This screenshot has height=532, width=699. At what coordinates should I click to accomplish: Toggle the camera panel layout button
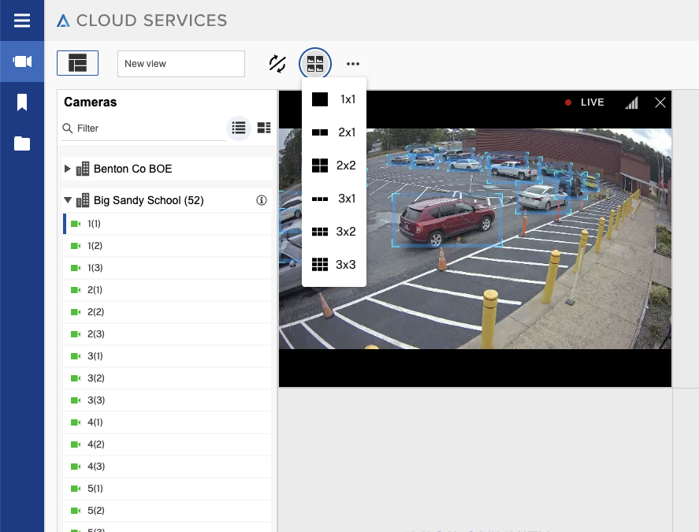click(x=77, y=63)
